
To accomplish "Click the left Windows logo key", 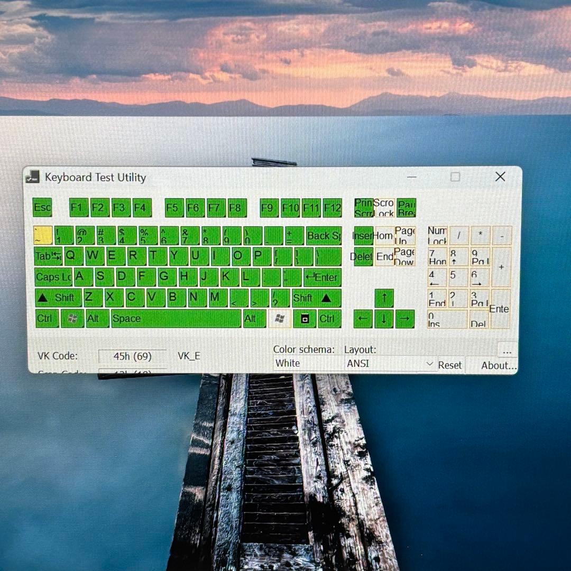I will (71, 319).
